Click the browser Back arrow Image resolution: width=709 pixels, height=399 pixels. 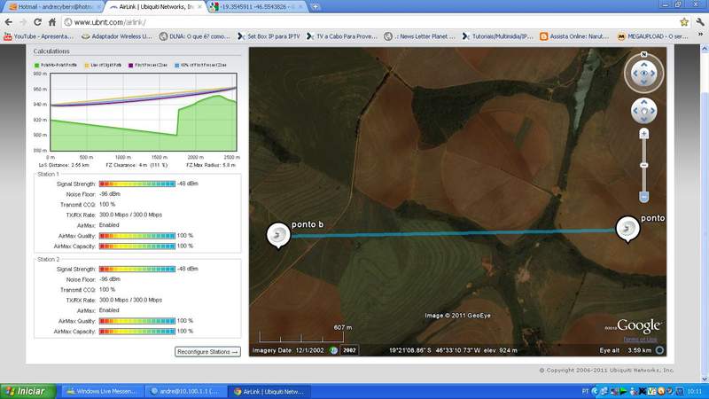tap(8, 21)
